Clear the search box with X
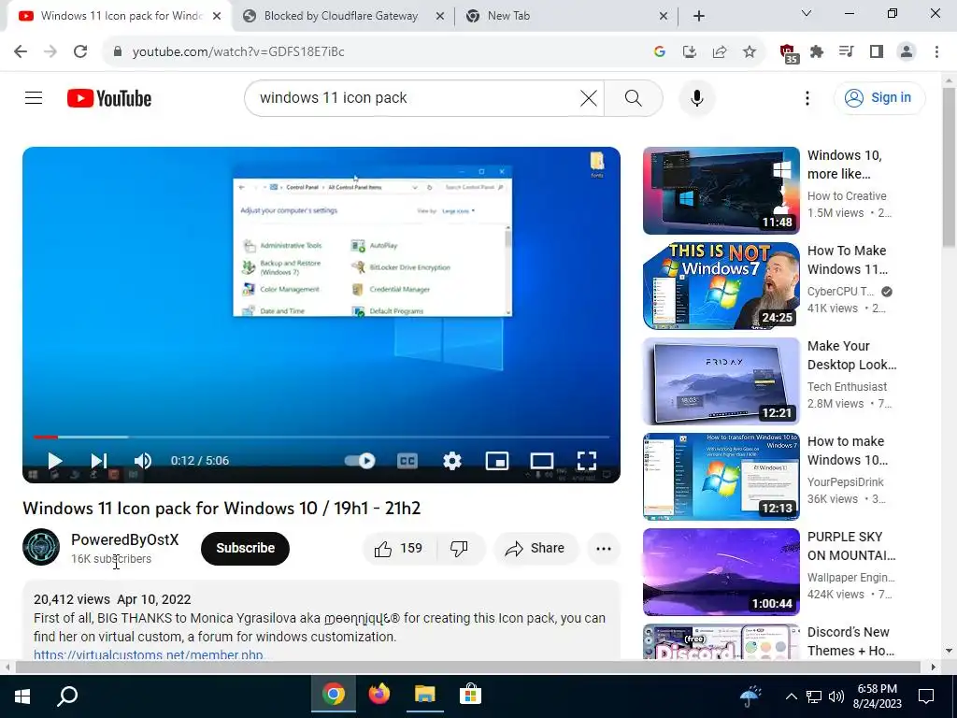957x718 pixels. click(x=589, y=97)
